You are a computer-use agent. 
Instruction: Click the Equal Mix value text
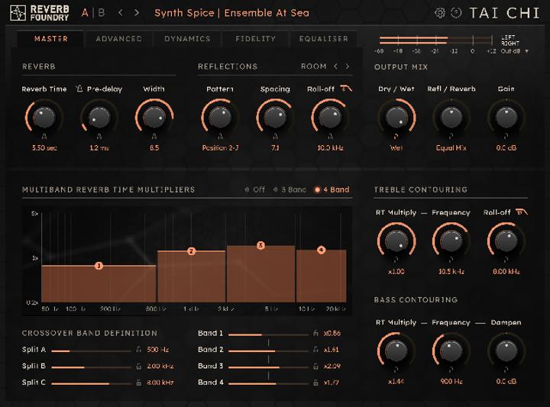pos(451,148)
